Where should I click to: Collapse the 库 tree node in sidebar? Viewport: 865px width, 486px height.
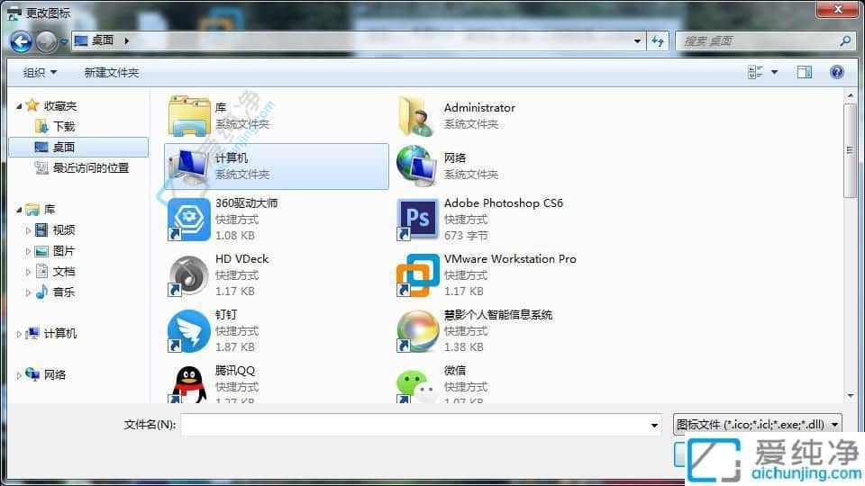(19, 210)
